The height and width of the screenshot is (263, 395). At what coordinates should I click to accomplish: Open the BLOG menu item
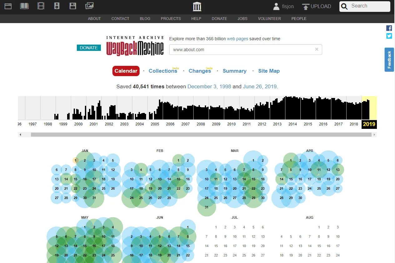pyautogui.click(x=145, y=18)
